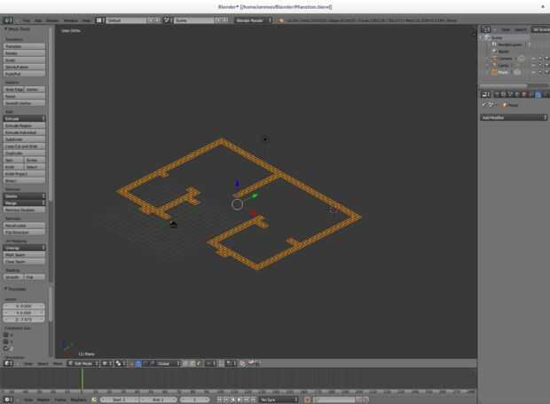This screenshot has height=404, width=550.
Task: Open the Info editor type selector icon
Action: click(x=8, y=20)
